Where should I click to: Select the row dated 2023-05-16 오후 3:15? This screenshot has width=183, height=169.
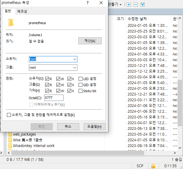point(148,117)
